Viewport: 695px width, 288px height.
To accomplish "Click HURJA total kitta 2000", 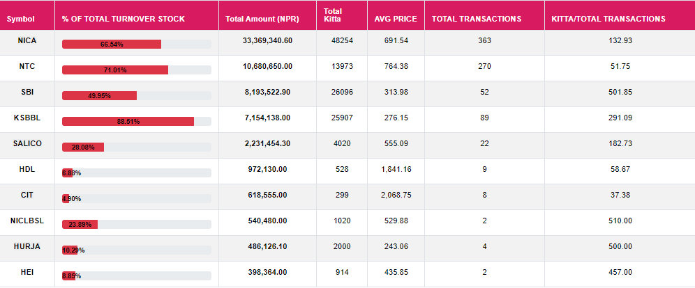I will click(342, 246).
